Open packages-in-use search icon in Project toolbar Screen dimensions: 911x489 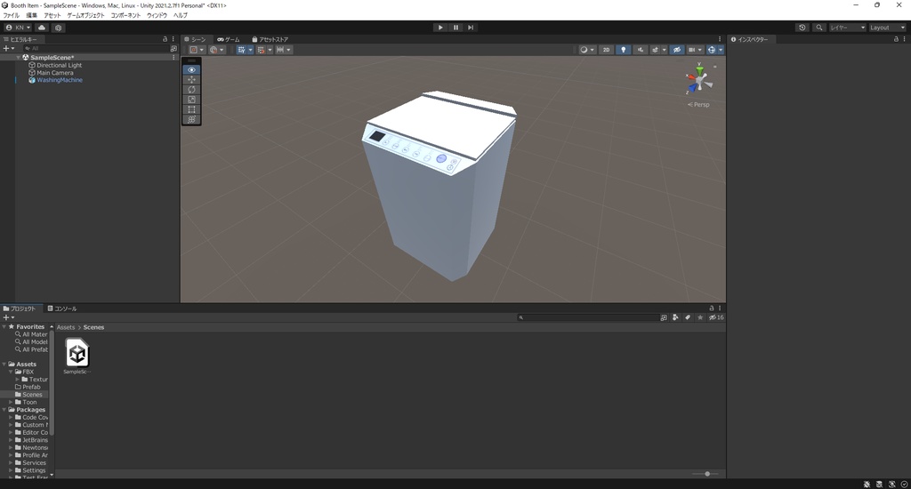coord(664,317)
